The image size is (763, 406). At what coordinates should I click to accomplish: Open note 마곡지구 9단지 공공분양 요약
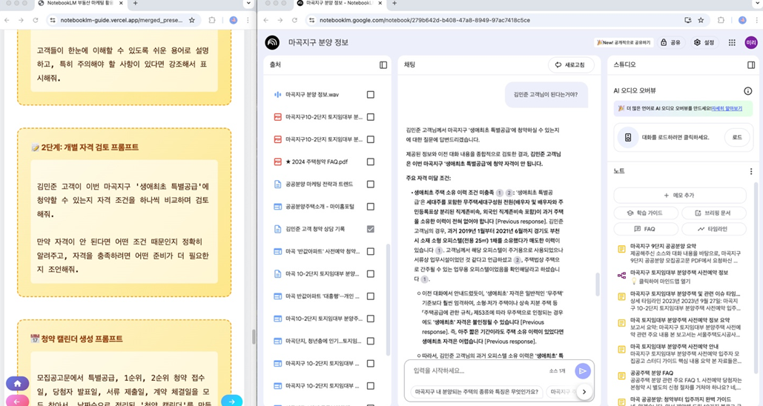coord(681,253)
